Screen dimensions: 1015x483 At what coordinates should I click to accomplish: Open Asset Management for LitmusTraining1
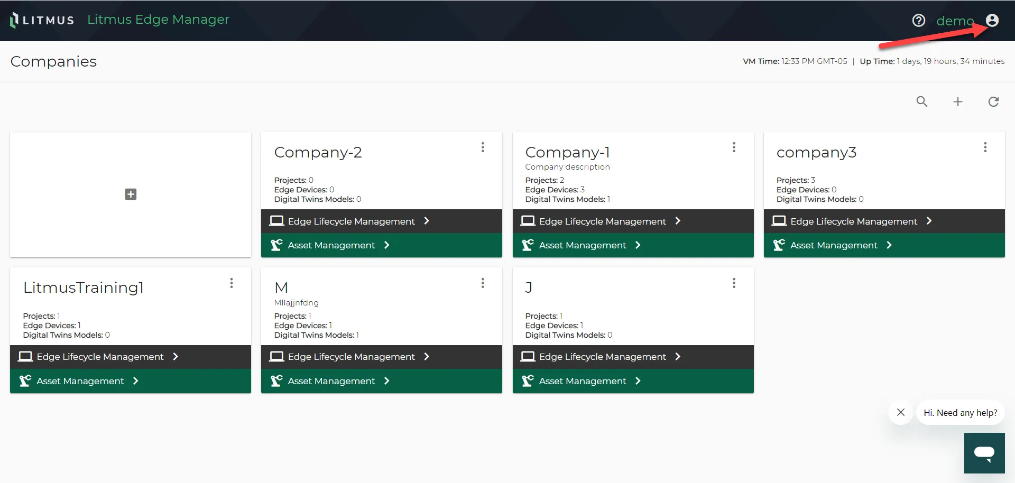pyautogui.click(x=131, y=381)
